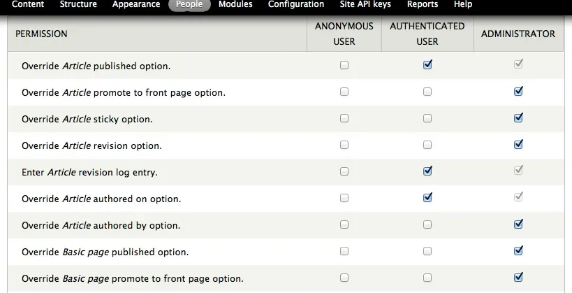
Task: Open the Content menu
Action: point(28,4)
